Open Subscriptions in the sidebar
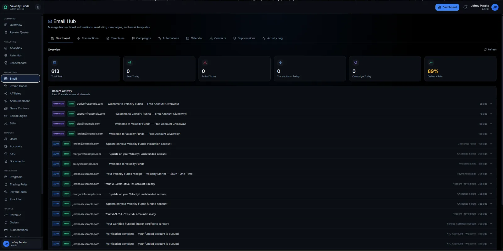This screenshot has width=503, height=251. [21, 230]
